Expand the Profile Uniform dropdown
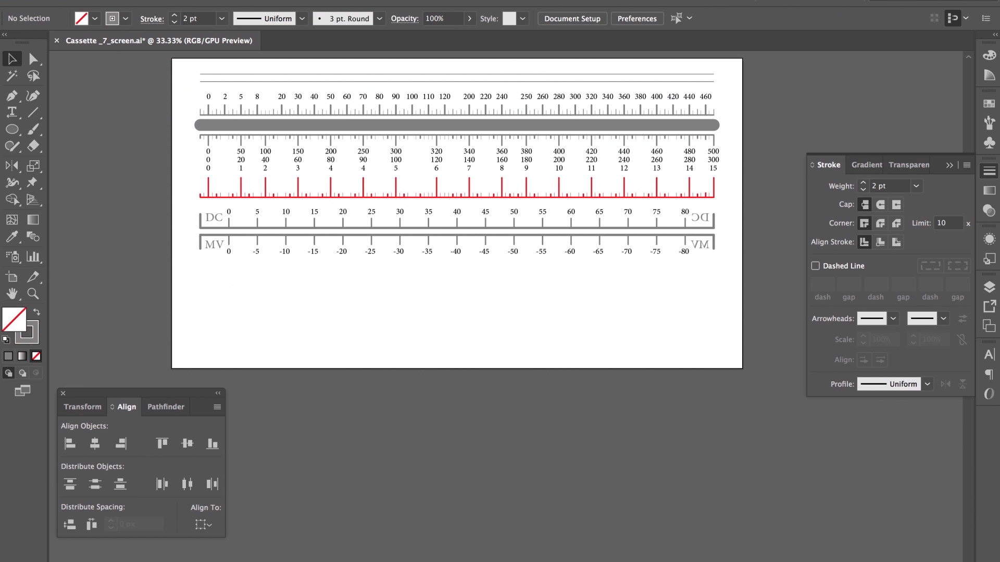Viewport: 1000px width, 562px height. pos(928,384)
